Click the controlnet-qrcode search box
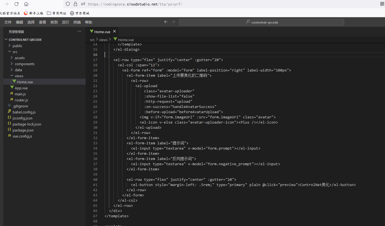 coord(261,22)
